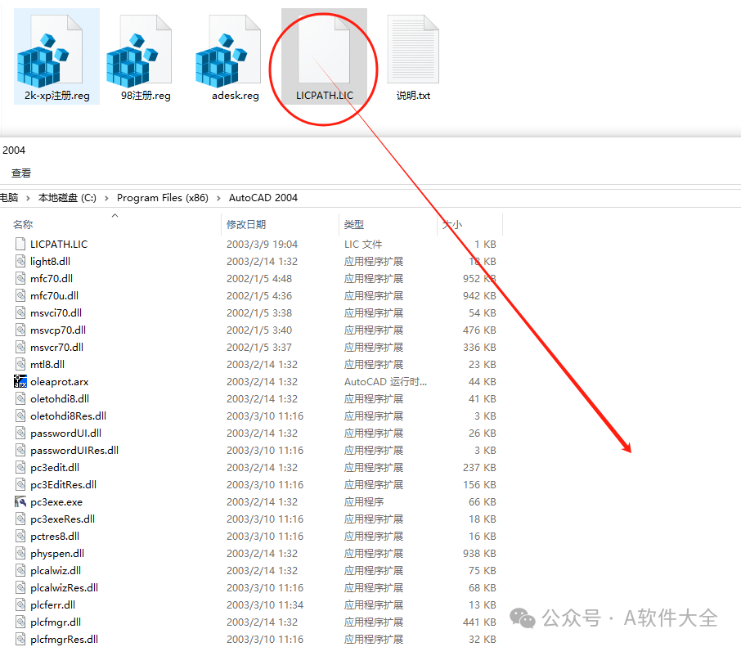The image size is (741, 647).
Task: Click the msvcr70.dll file icon
Action: 20,347
